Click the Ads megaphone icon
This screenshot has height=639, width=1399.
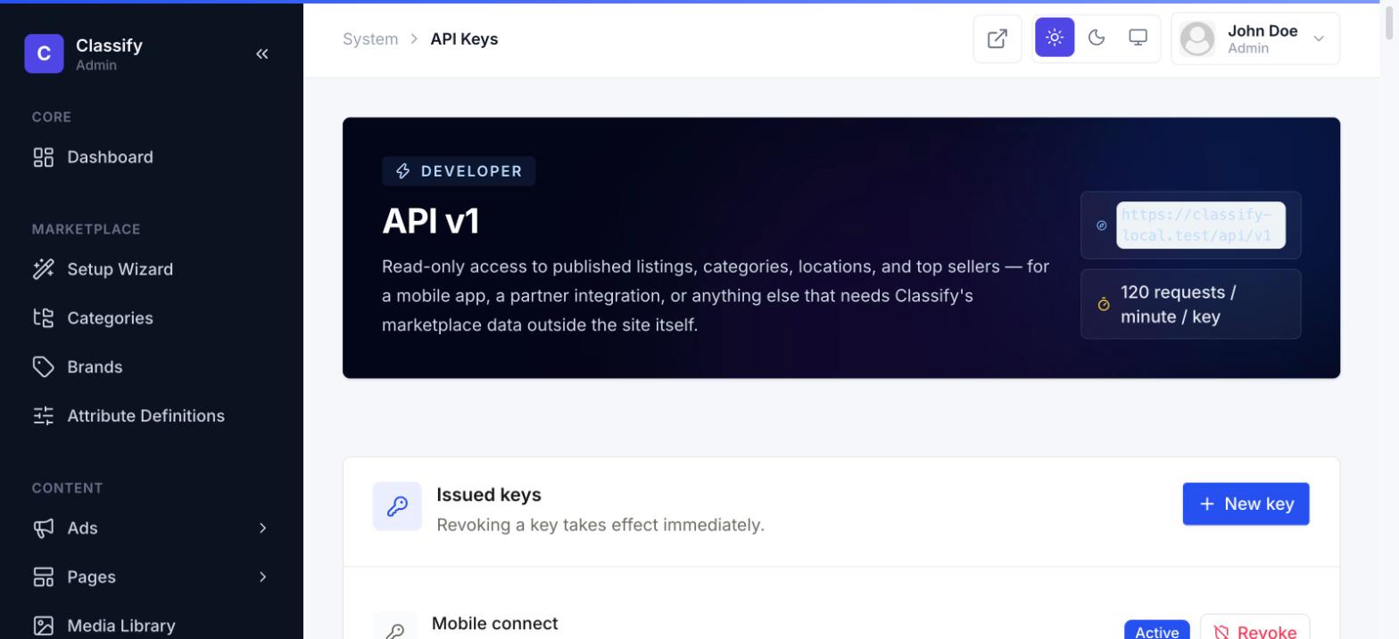(x=43, y=528)
